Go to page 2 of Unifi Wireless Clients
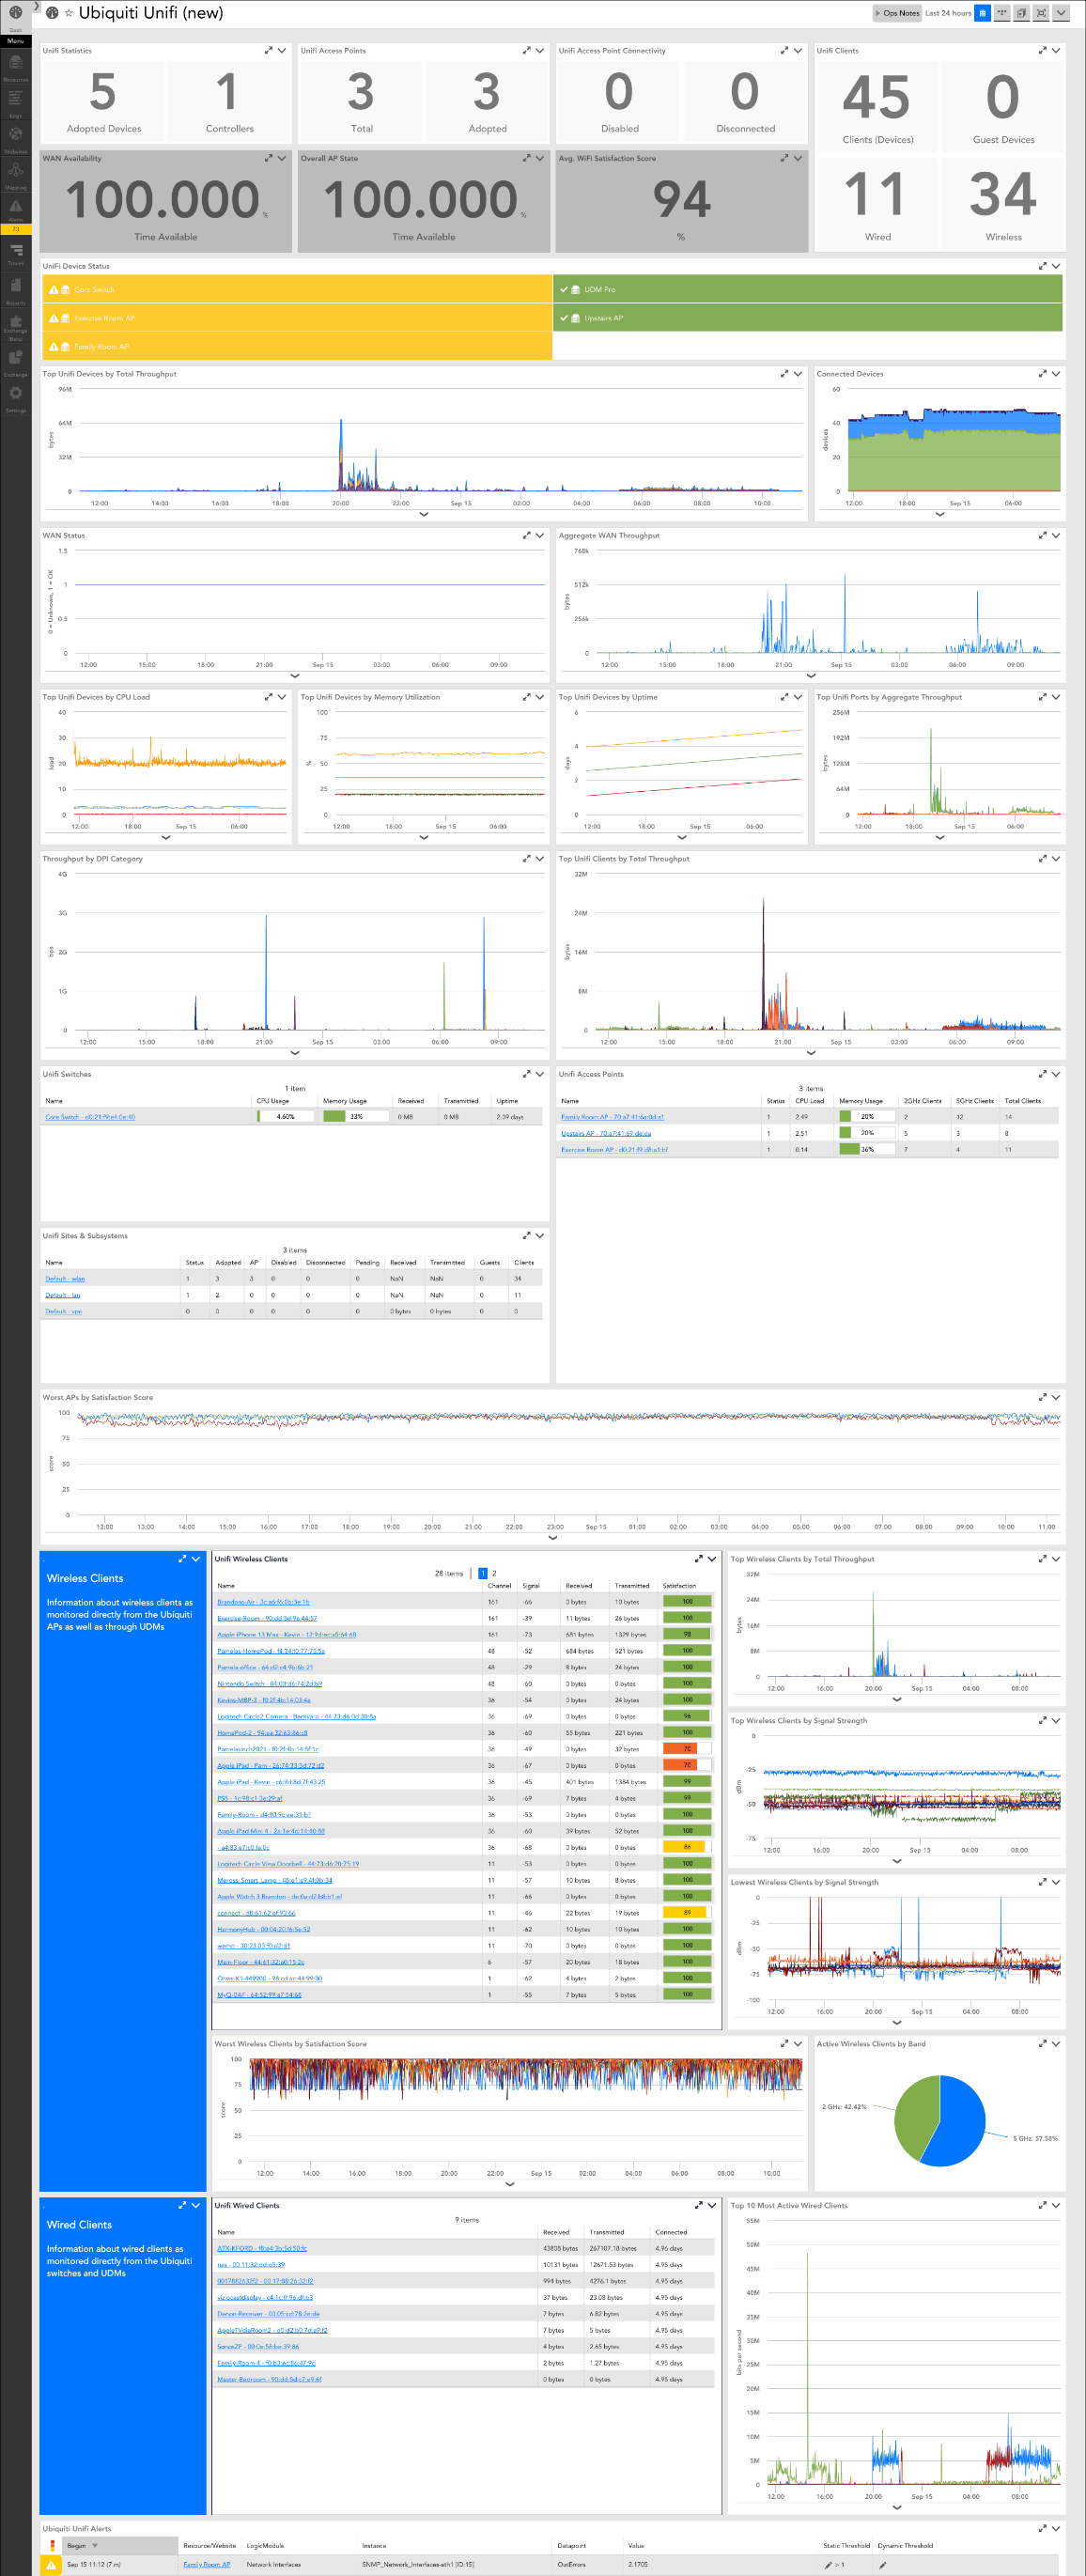Viewport: 1086px width, 2576px height. click(494, 1573)
